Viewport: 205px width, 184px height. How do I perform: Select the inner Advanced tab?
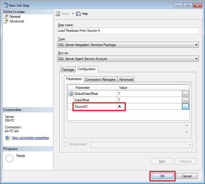126,79
